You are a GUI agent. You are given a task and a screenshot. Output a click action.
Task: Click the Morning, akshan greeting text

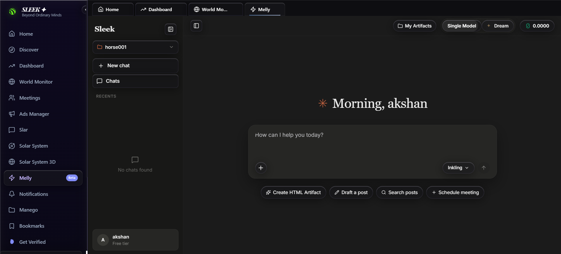(380, 103)
